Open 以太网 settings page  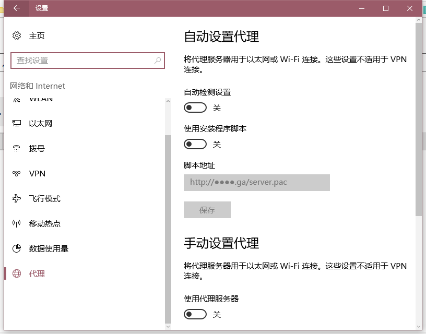coord(41,124)
